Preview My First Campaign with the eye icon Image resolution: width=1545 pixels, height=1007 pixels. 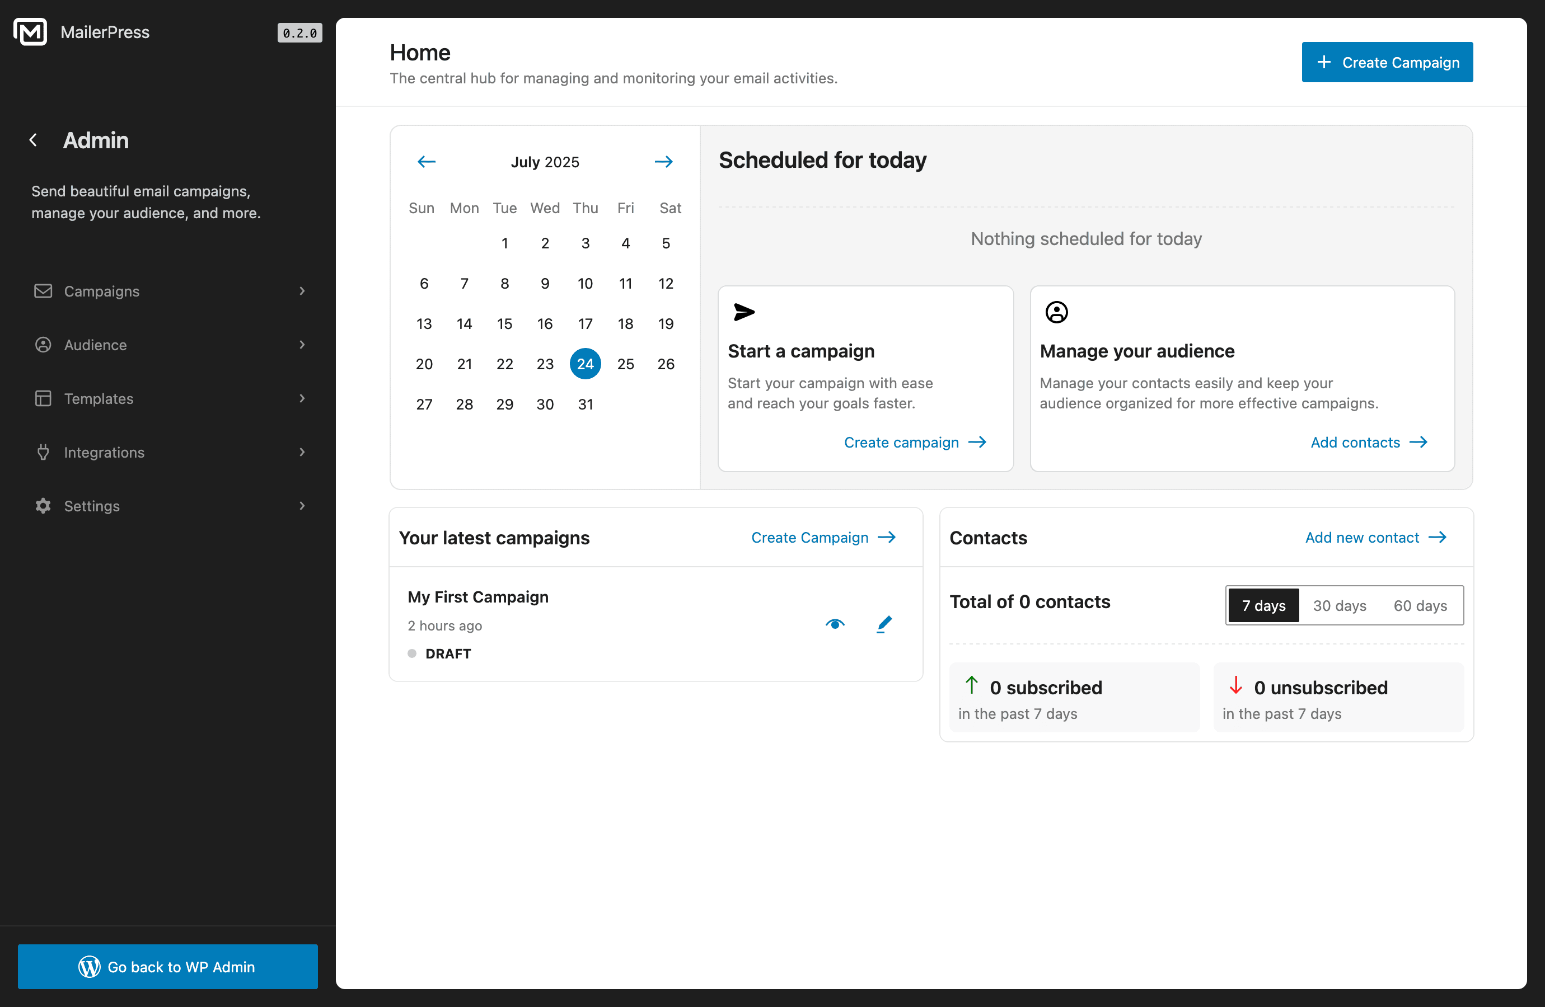[835, 624]
